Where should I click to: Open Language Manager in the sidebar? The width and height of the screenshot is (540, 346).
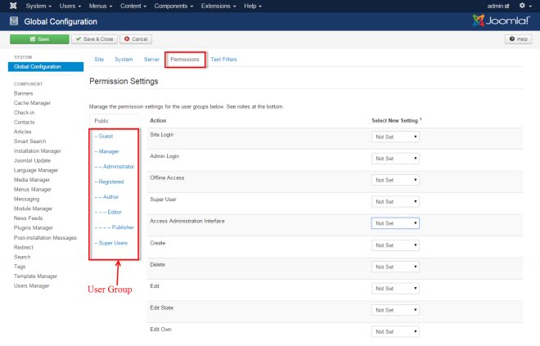(x=36, y=170)
